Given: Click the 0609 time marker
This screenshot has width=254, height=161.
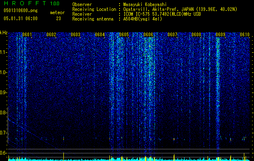Looking at the screenshot, I should click(x=220, y=35).
